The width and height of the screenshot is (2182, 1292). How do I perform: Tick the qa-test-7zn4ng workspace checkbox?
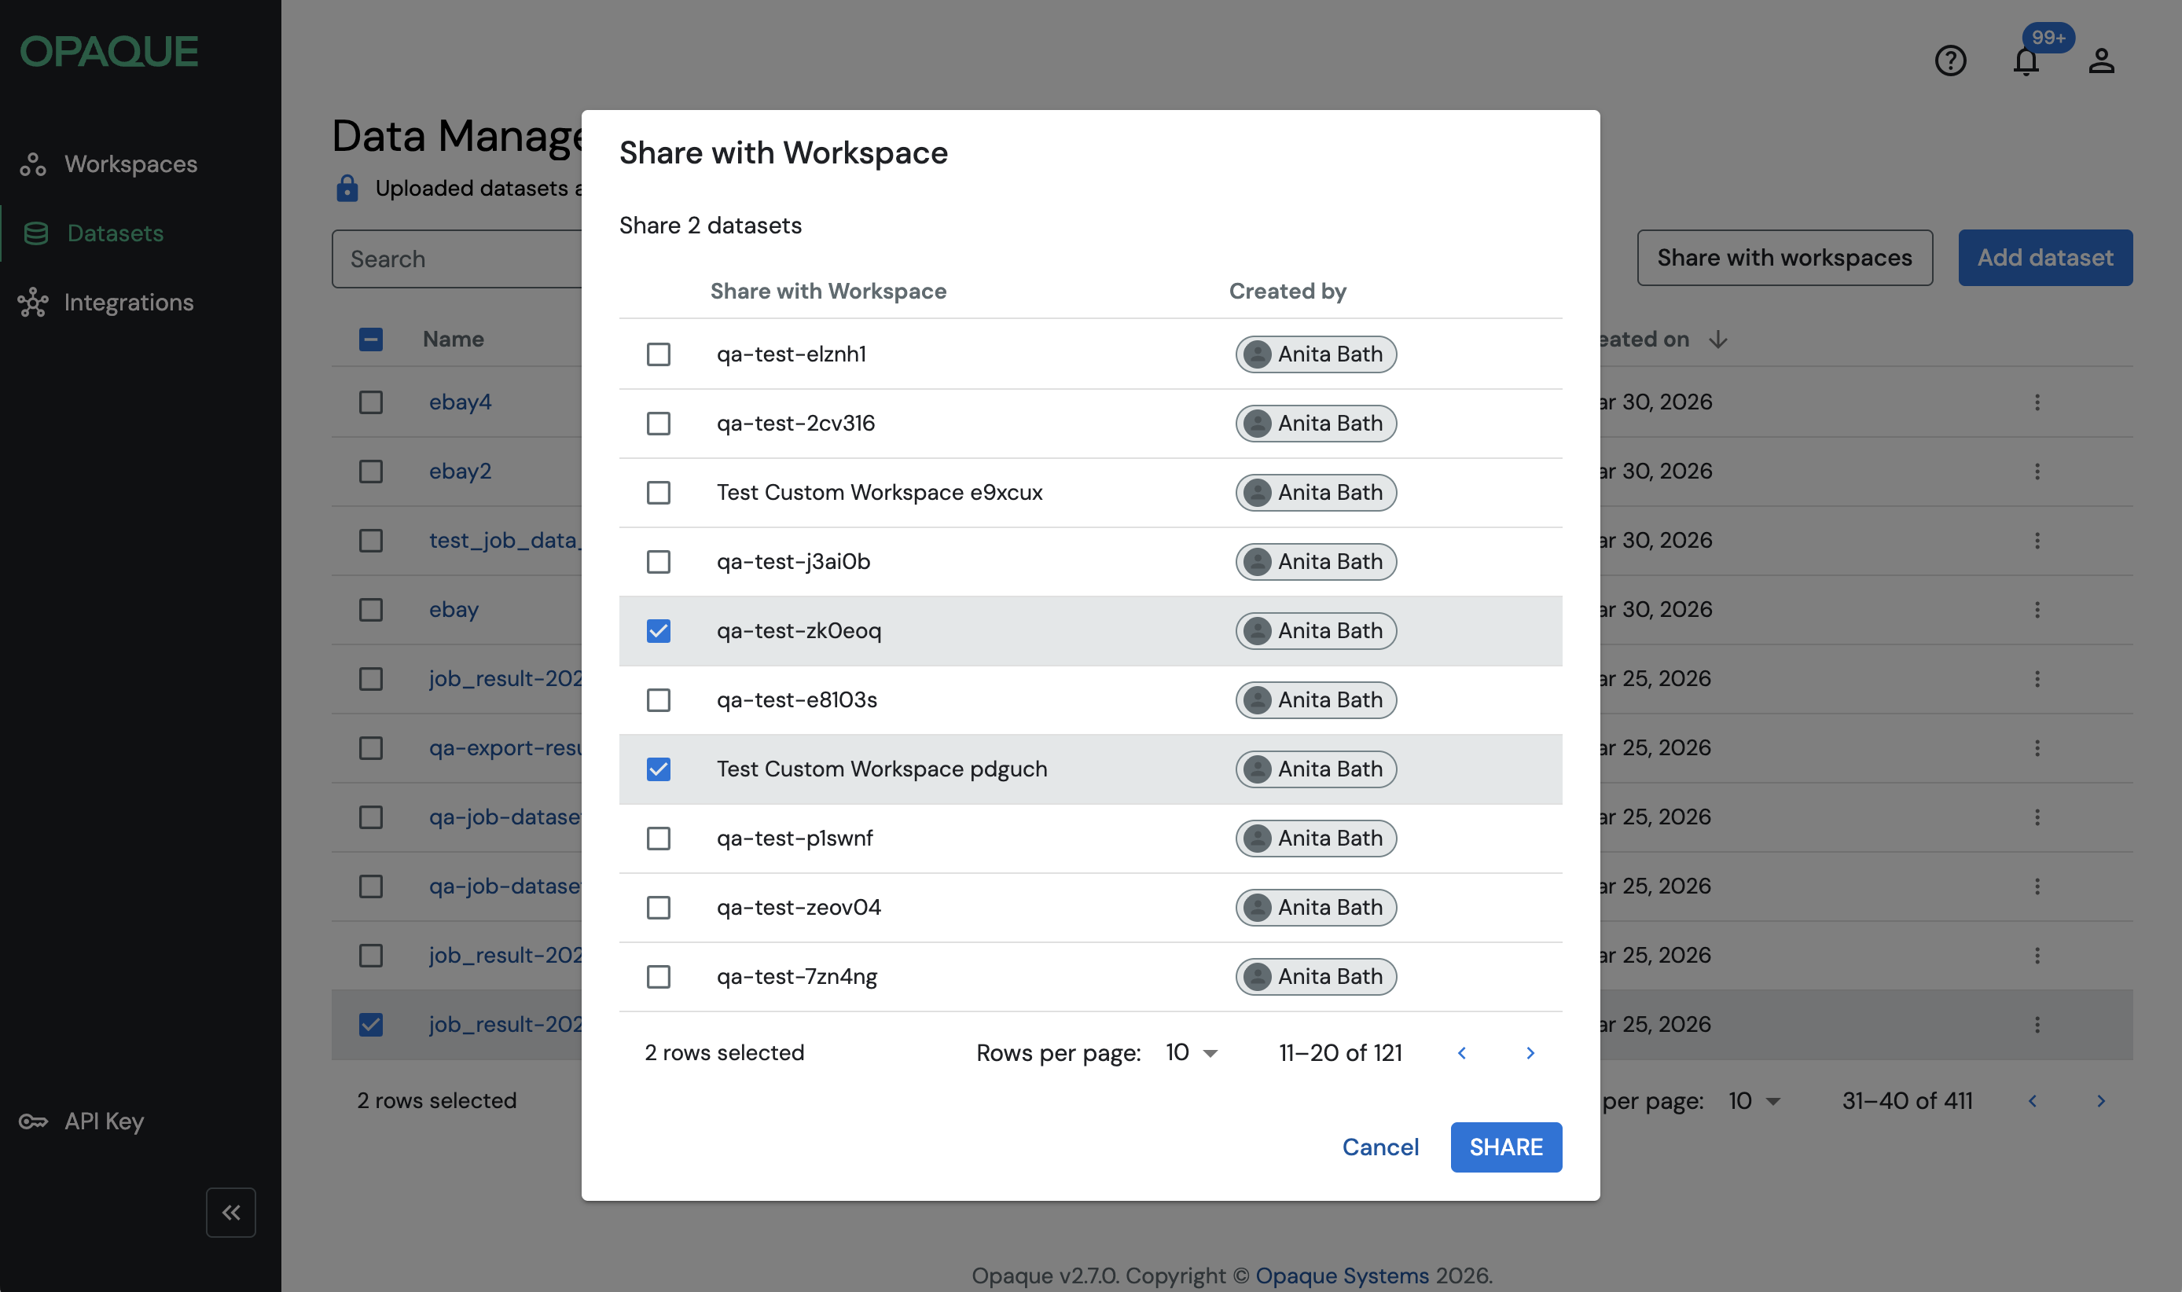[658, 977]
